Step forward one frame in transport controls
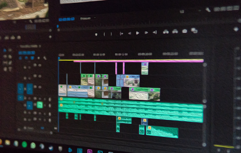The height and width of the screenshot is (153, 241). (x=146, y=33)
